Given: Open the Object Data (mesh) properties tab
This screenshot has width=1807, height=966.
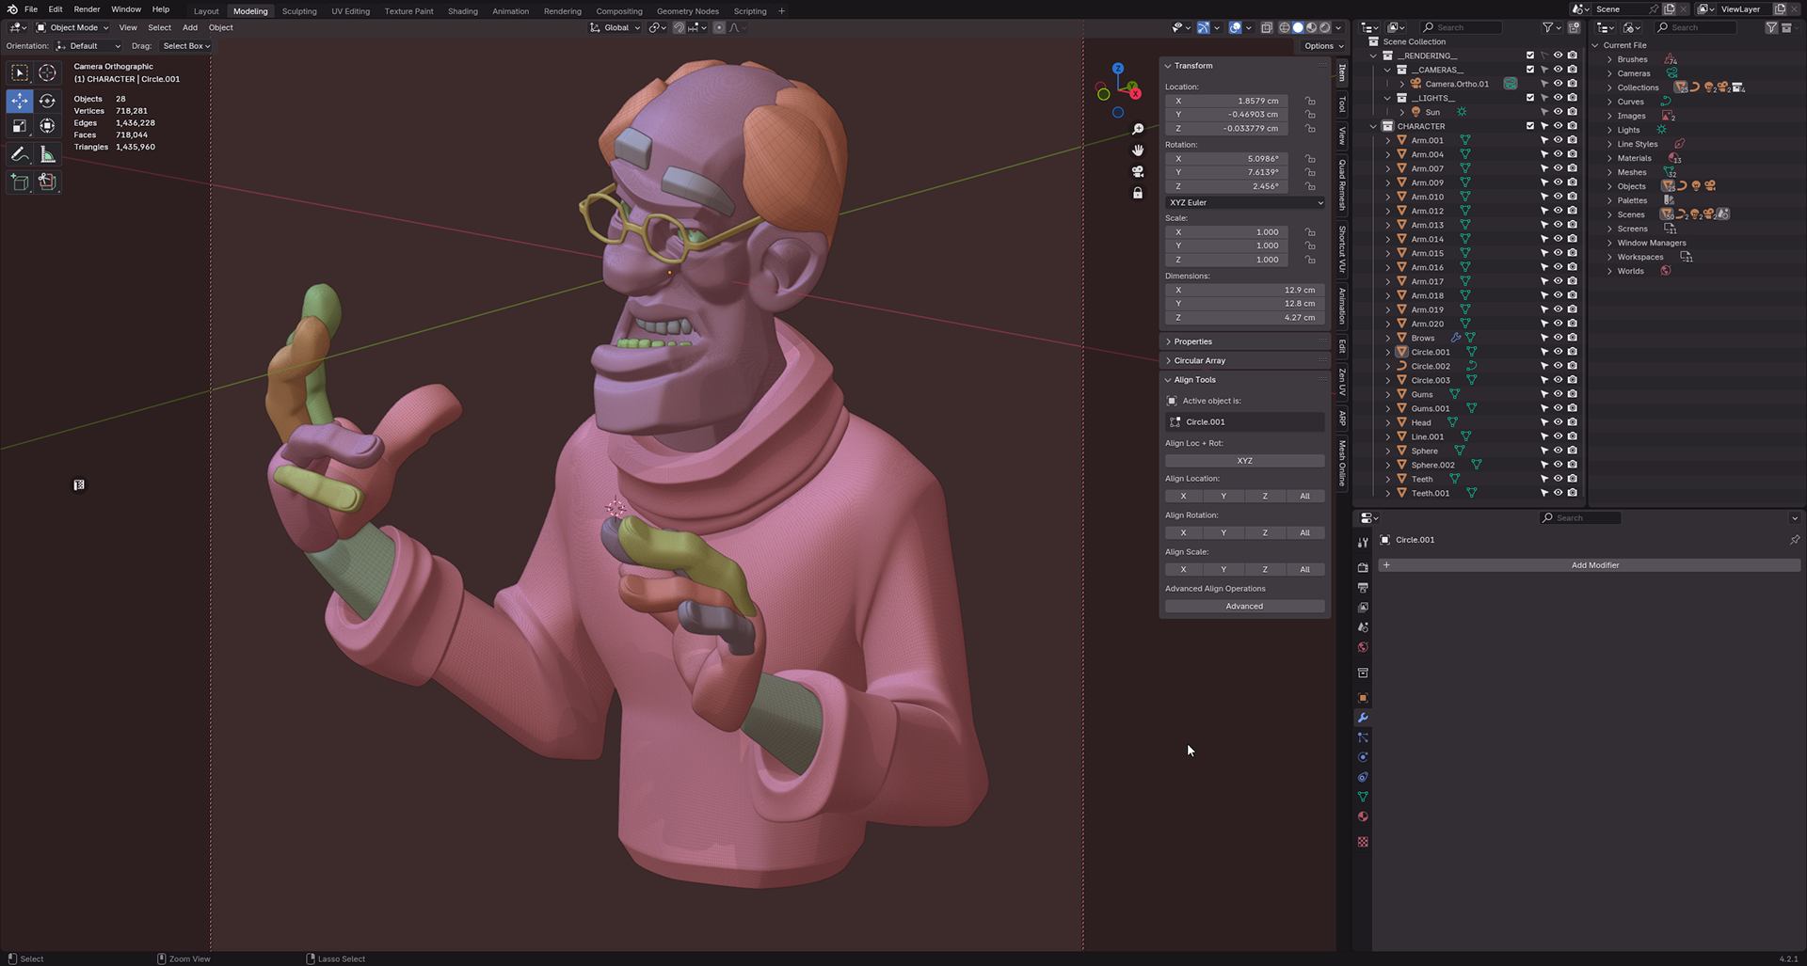Looking at the screenshot, I should pyautogui.click(x=1363, y=797).
